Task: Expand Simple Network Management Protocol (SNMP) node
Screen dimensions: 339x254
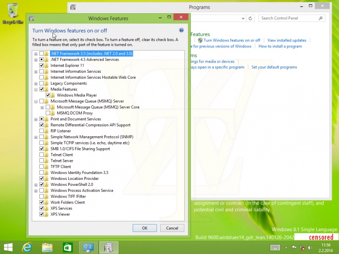Action: click(x=36, y=137)
